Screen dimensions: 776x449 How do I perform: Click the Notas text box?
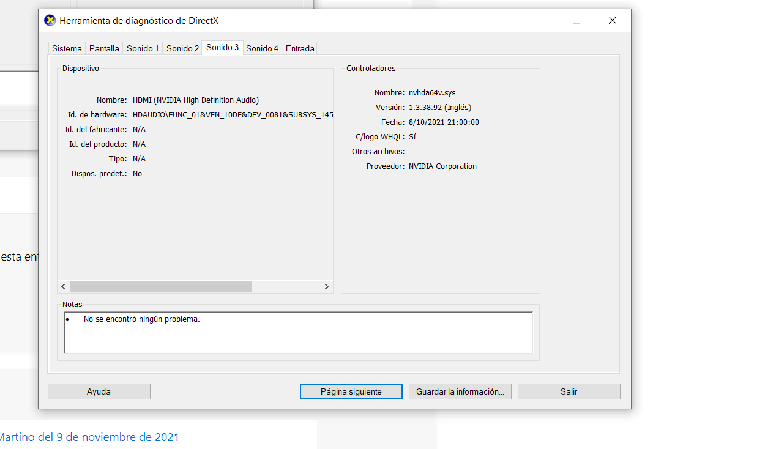click(298, 333)
